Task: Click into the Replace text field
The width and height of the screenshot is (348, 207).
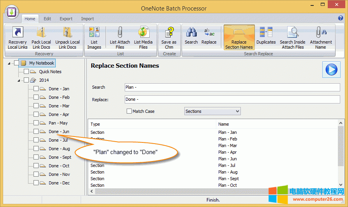Action: 232,100
